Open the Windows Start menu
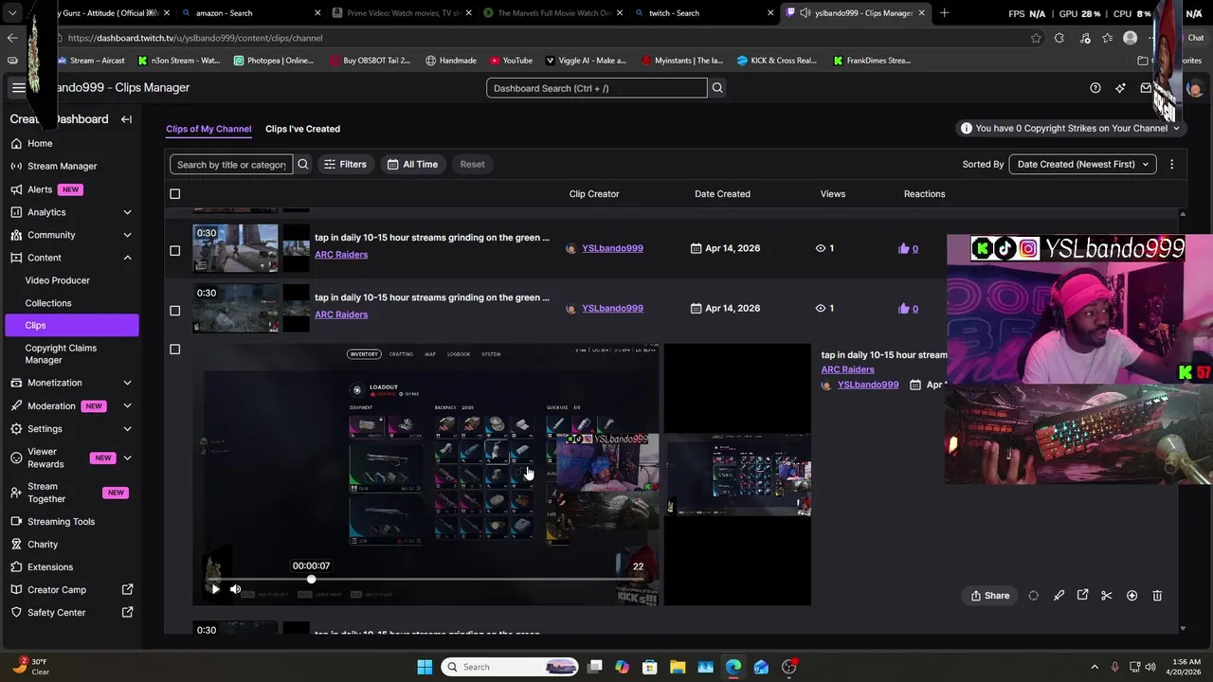1213x682 pixels. pyautogui.click(x=425, y=667)
